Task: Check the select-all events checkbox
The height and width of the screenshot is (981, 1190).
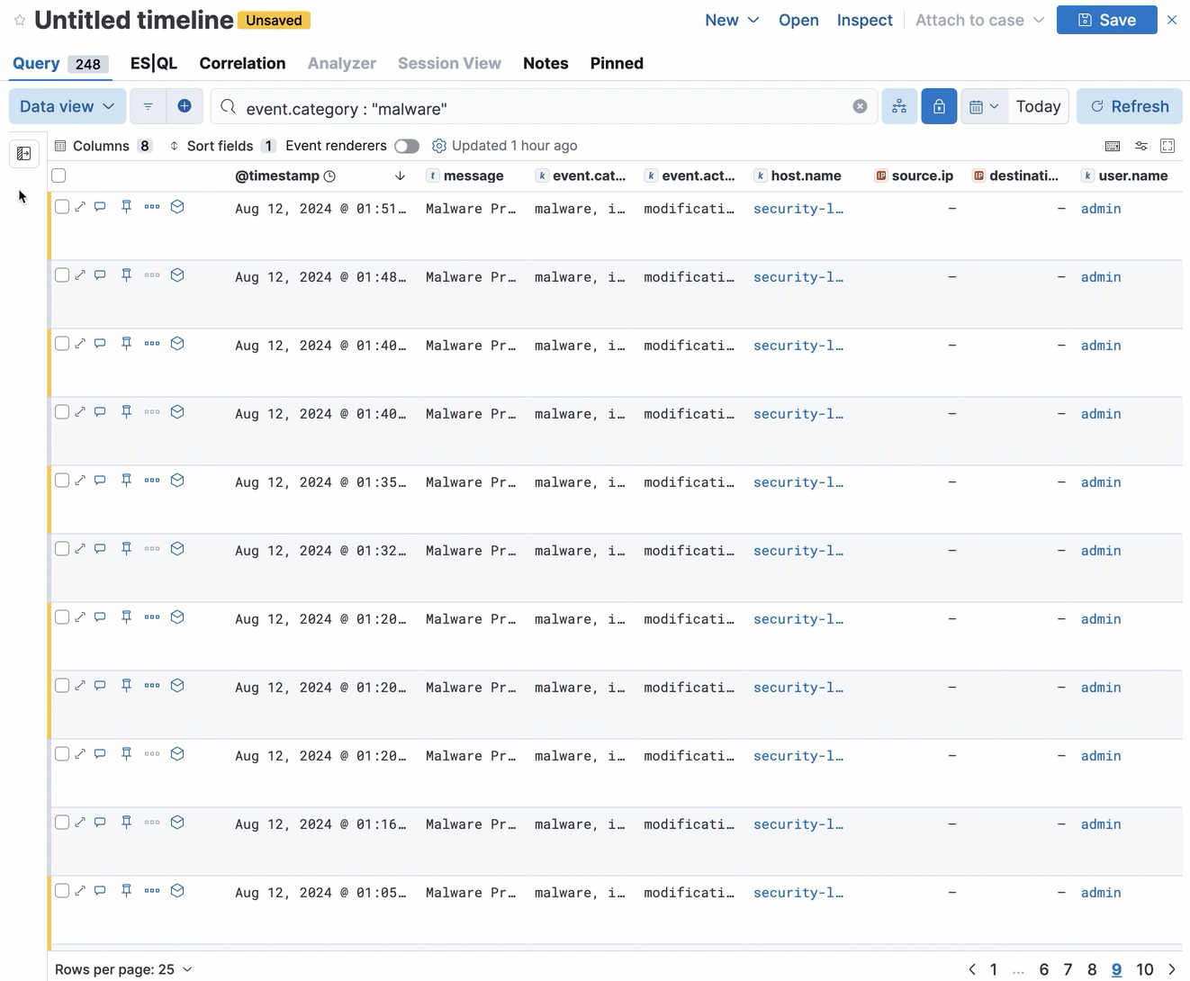Action: coord(59,175)
